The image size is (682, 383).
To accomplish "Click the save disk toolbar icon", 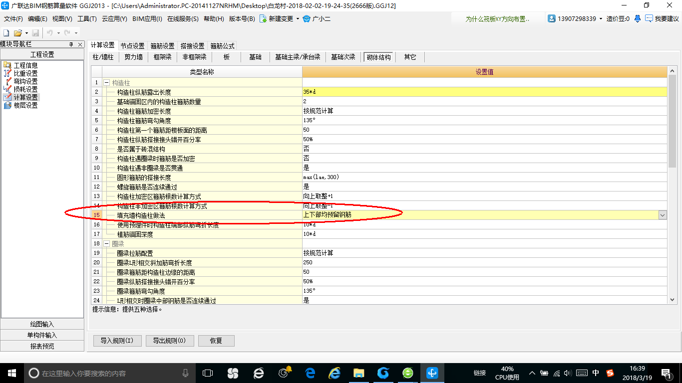I will tap(35, 33).
